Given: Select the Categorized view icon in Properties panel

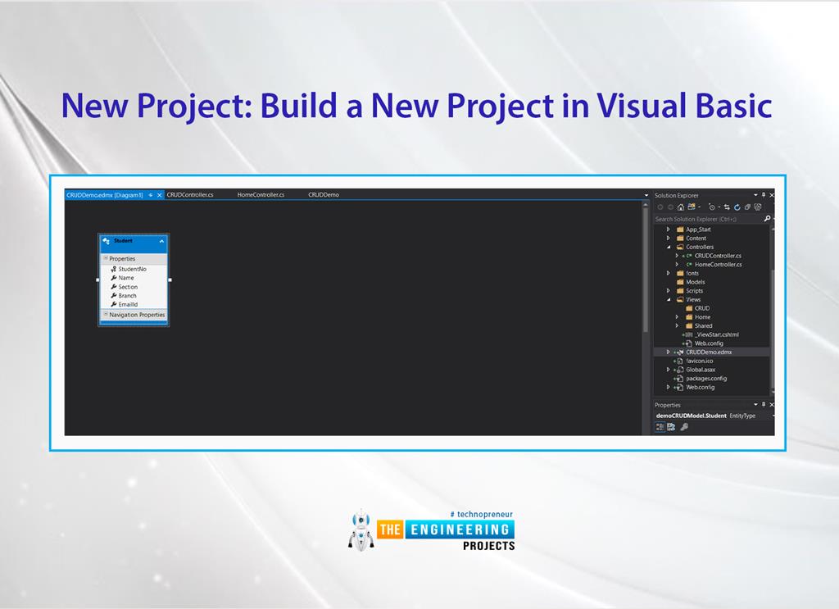Looking at the screenshot, I should [x=660, y=426].
